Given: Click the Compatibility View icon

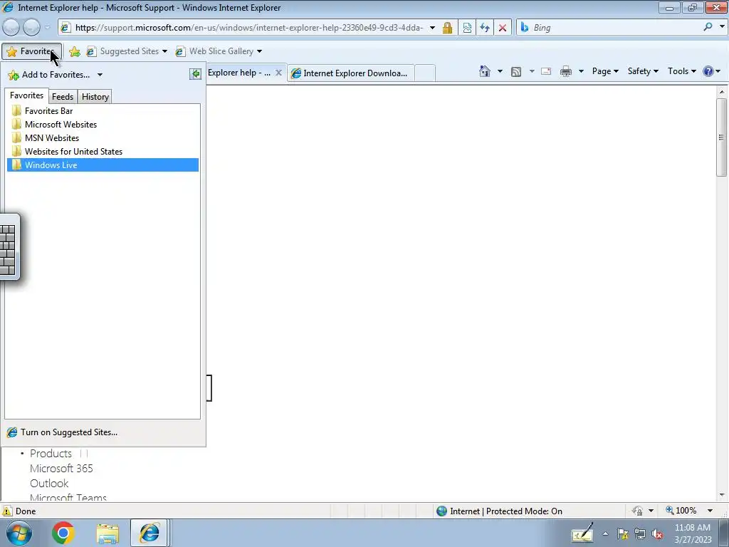Looking at the screenshot, I should [467, 28].
